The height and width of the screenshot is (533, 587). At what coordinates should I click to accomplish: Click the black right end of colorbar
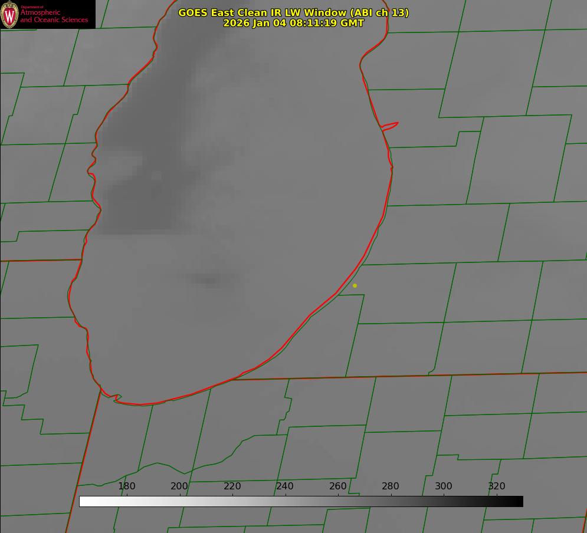pyautogui.click(x=518, y=501)
